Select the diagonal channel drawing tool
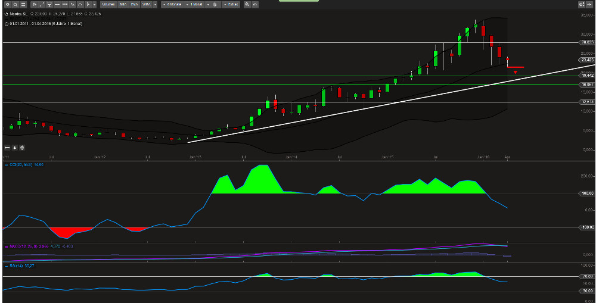Image resolution: width=596 pixels, height=303 pixels. 72,5
